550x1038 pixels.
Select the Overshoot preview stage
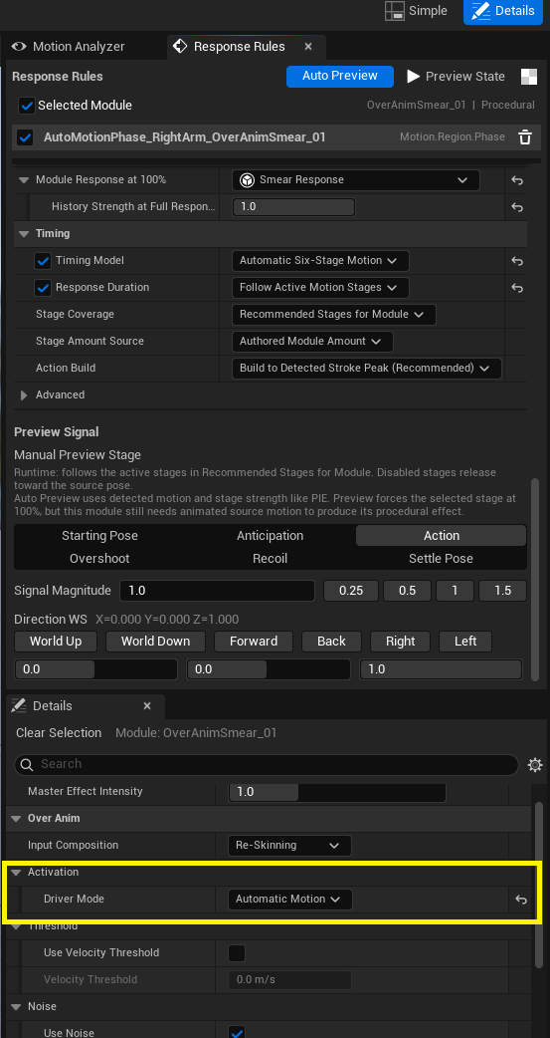tap(99, 558)
